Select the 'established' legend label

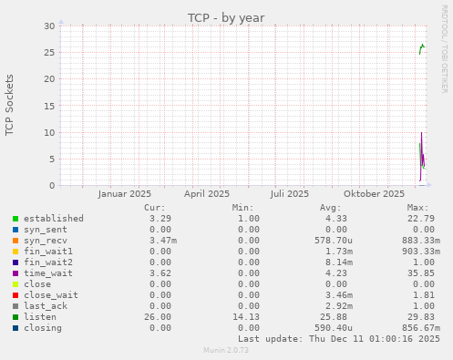click(54, 219)
